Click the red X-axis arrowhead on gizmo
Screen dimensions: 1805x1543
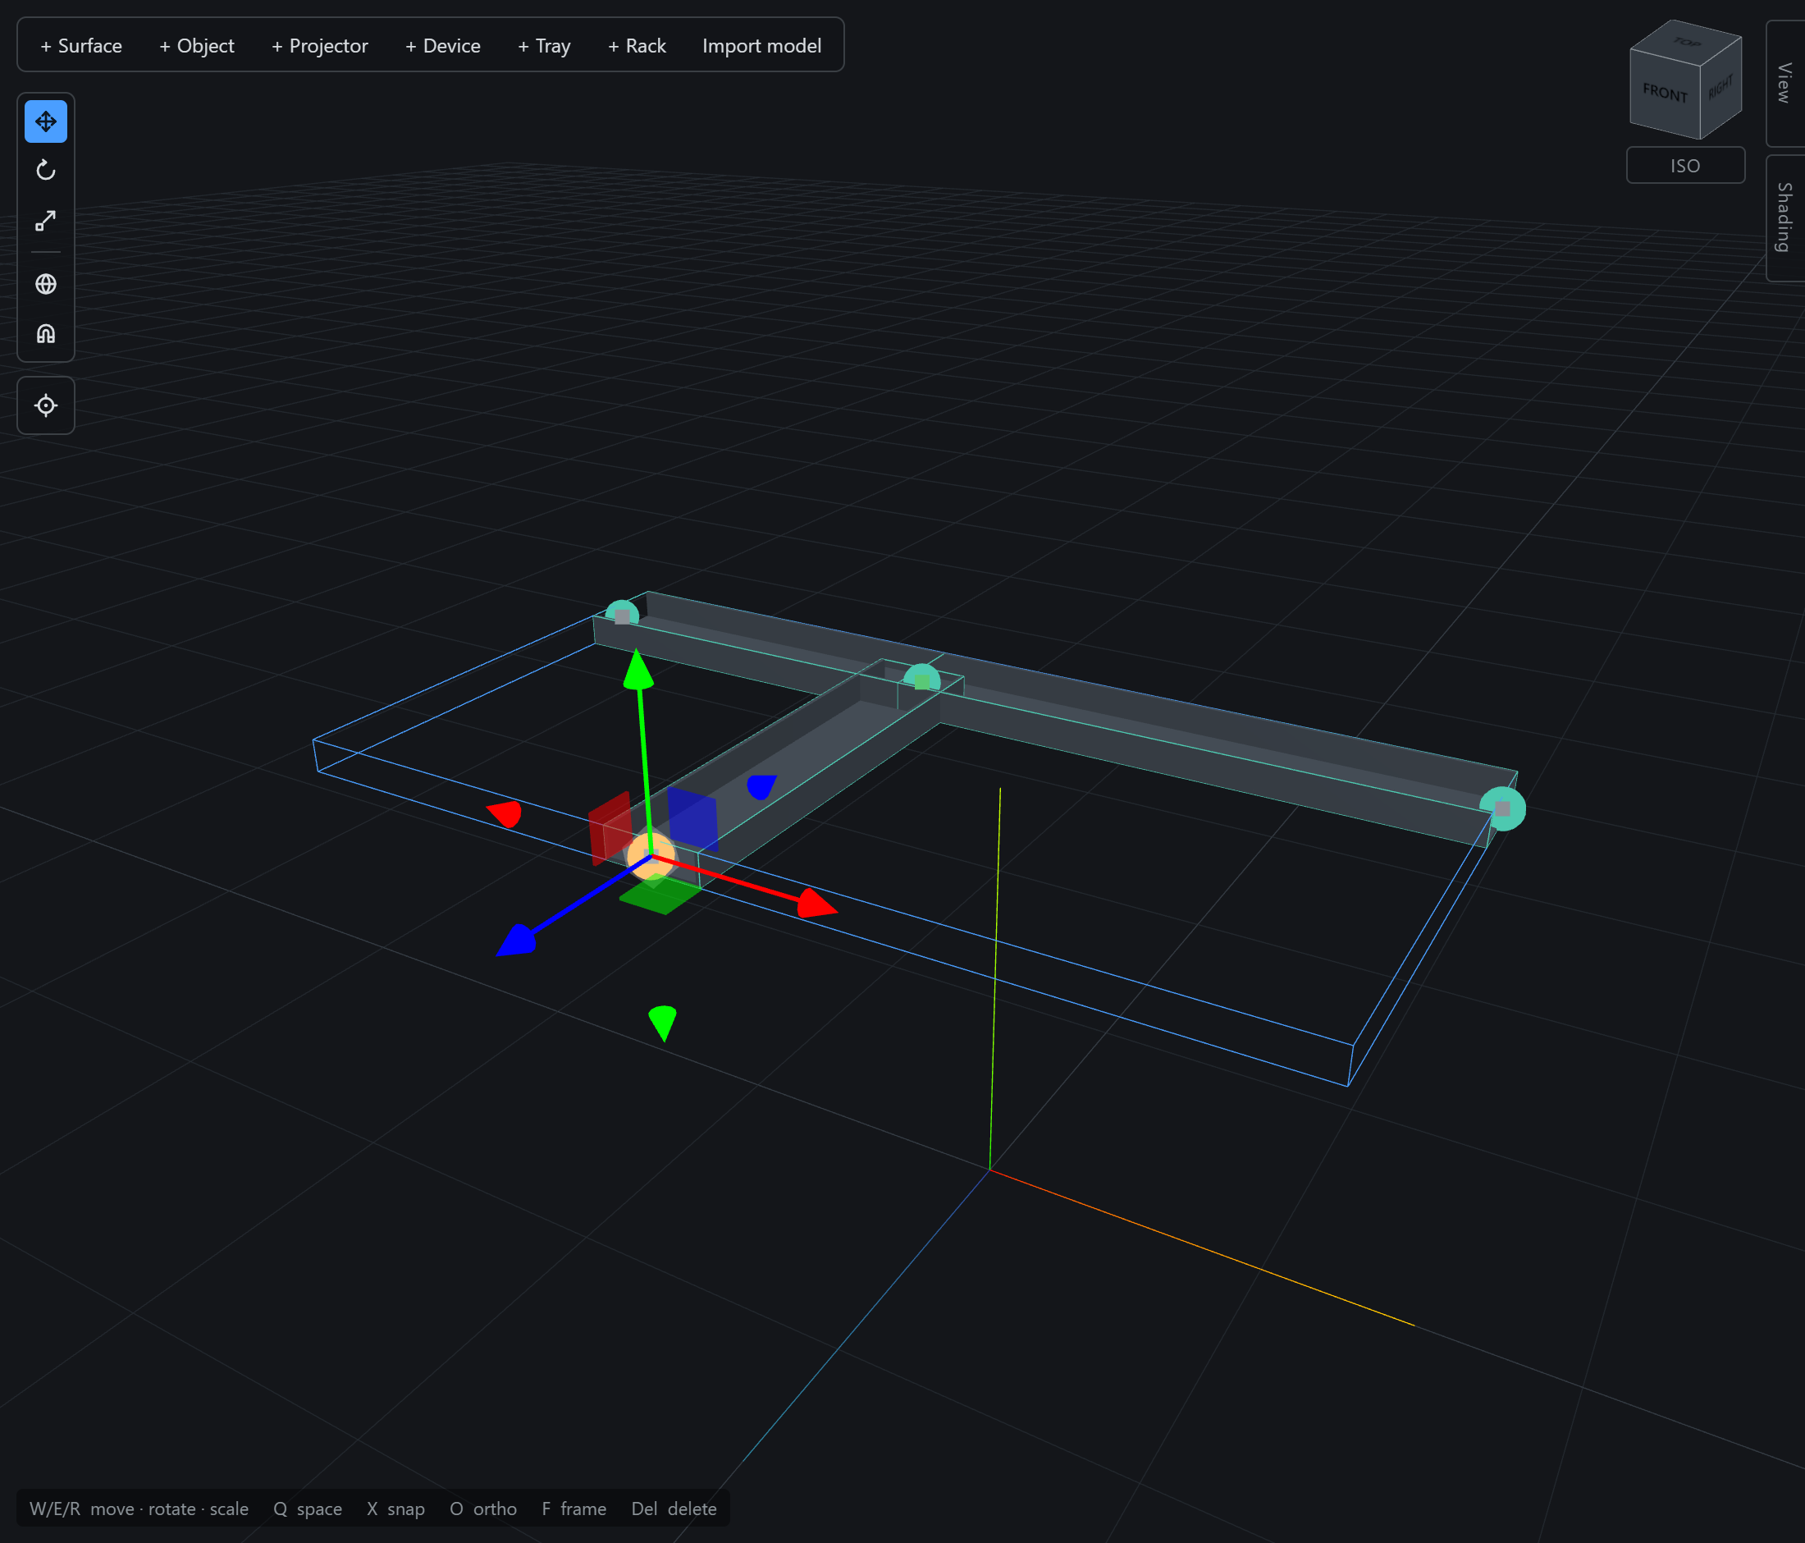click(x=816, y=904)
